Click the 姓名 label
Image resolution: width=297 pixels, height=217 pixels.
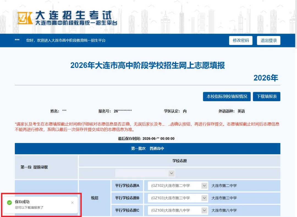pos(55,111)
